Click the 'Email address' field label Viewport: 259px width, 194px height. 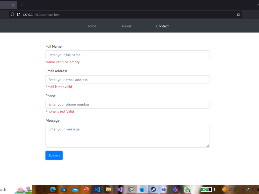56,71
